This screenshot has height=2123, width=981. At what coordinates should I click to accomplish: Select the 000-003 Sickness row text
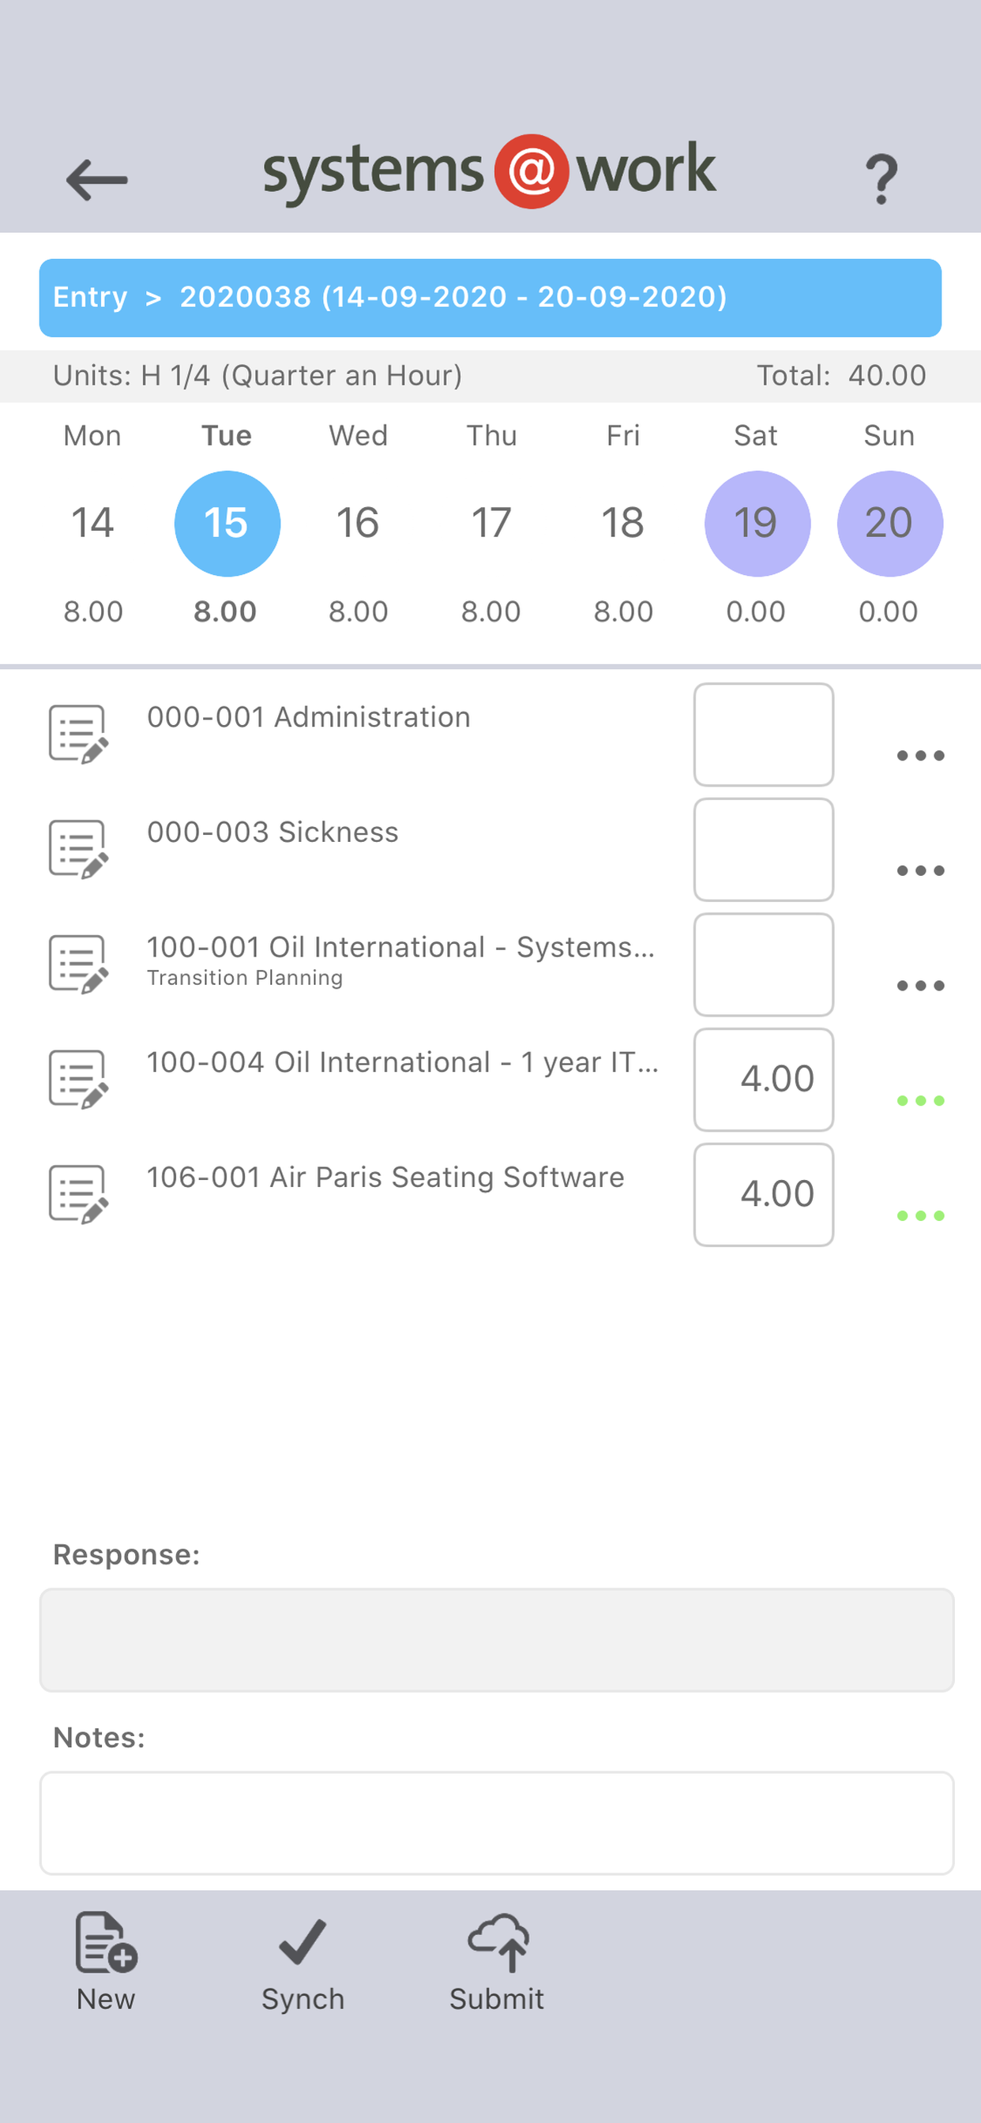272,832
